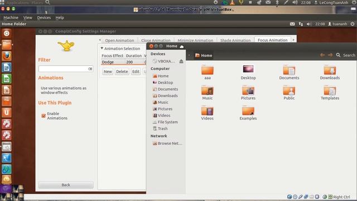Screen dimensions: 357x201
Task: Select Focus Animation tab
Action: [x=273, y=40]
